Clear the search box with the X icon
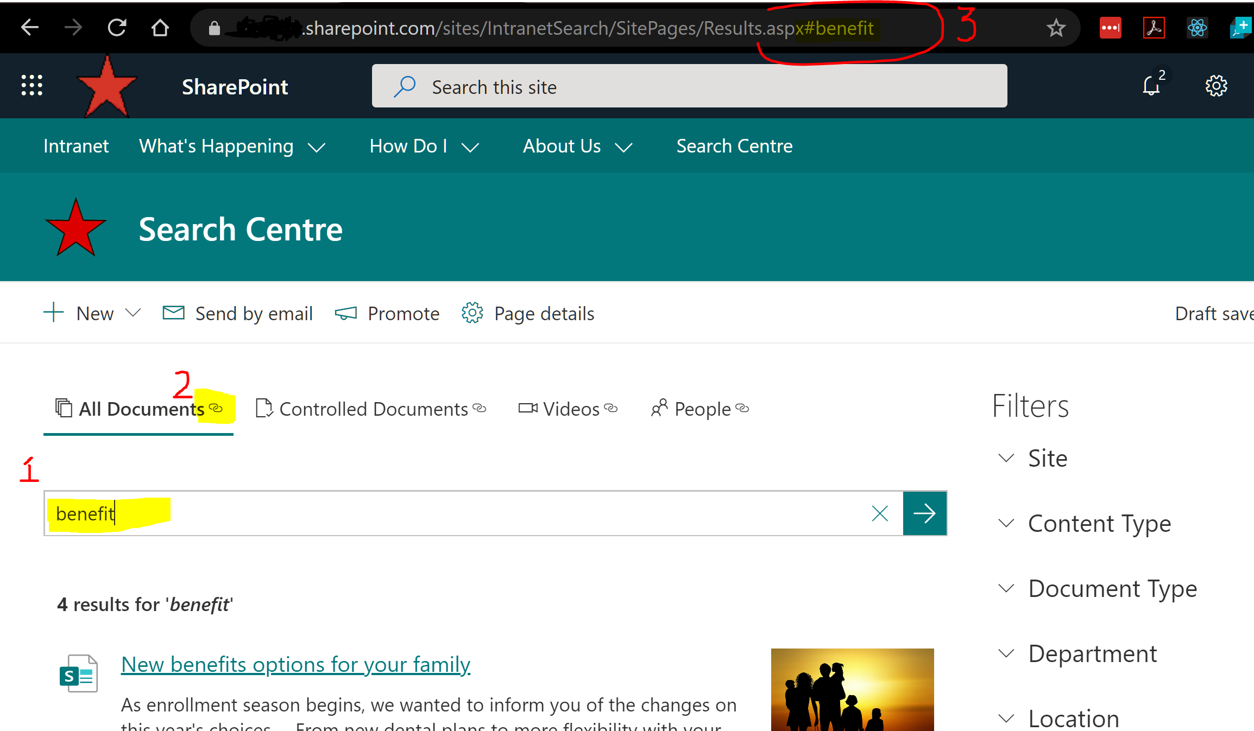The height and width of the screenshot is (731, 1254). point(879,513)
